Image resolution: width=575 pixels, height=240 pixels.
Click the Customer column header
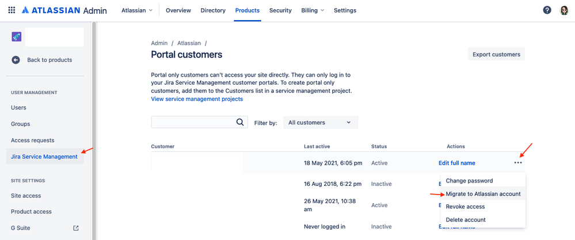[x=162, y=147]
